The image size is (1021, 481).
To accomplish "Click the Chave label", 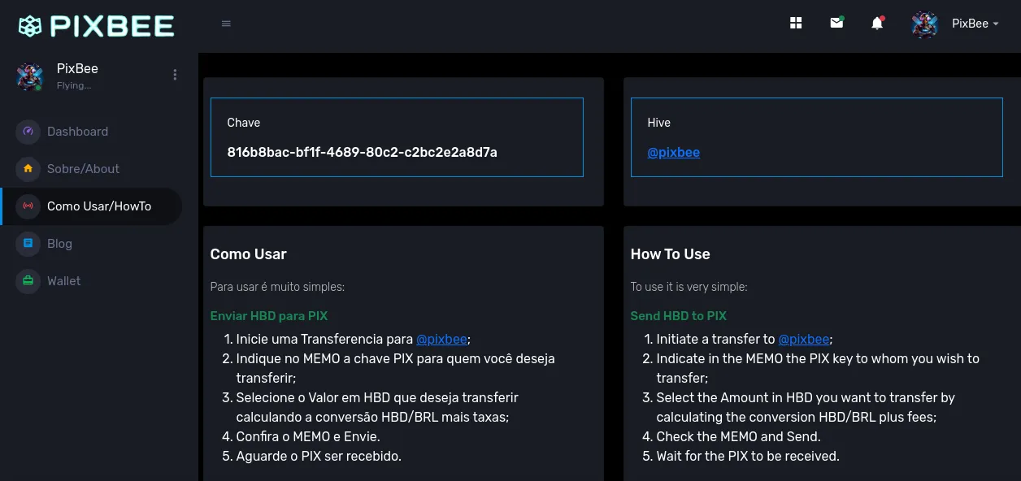I will coord(244,123).
